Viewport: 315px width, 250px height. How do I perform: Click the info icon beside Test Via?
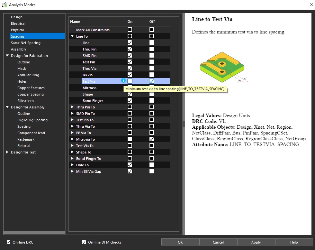123,81
